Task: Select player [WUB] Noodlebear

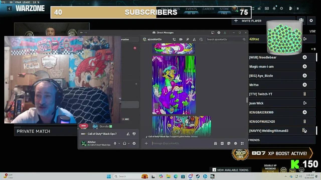Action: tap(282, 57)
